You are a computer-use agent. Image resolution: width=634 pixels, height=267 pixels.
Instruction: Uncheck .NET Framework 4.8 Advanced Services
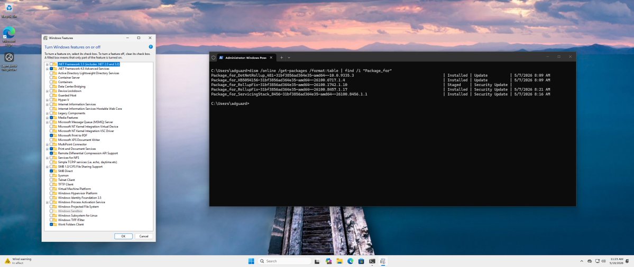click(x=51, y=69)
